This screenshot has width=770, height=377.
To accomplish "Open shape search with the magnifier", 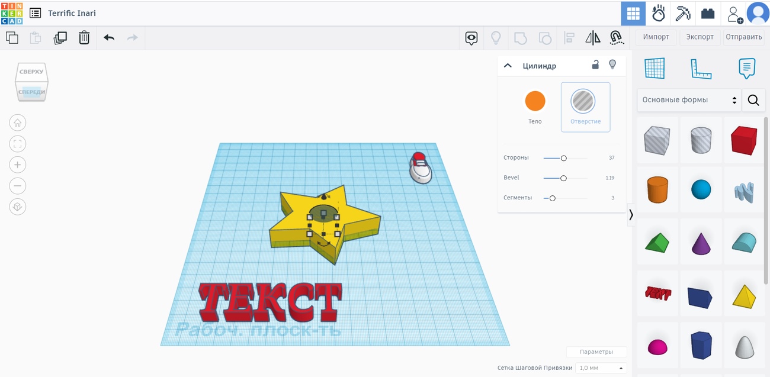I will [x=753, y=99].
